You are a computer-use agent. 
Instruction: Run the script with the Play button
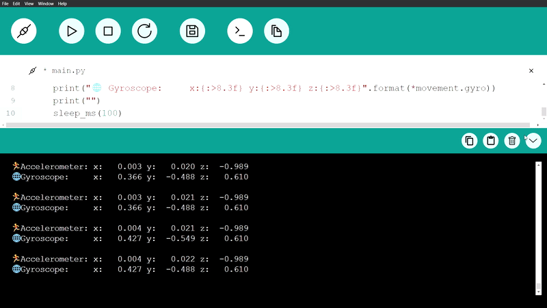pos(71,31)
